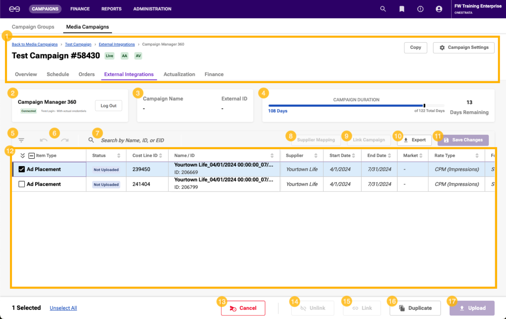
Task: Click the campaign duration progress bar
Action: coord(356,106)
